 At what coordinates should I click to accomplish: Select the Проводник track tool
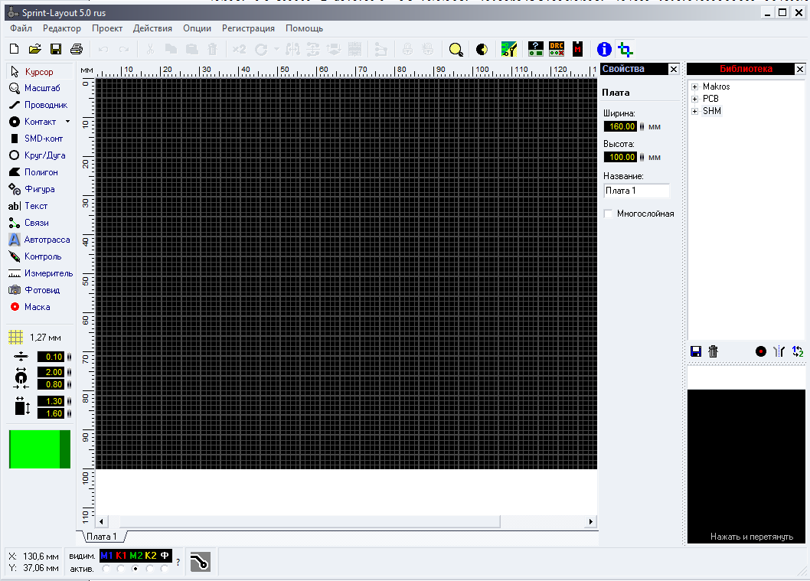point(38,105)
